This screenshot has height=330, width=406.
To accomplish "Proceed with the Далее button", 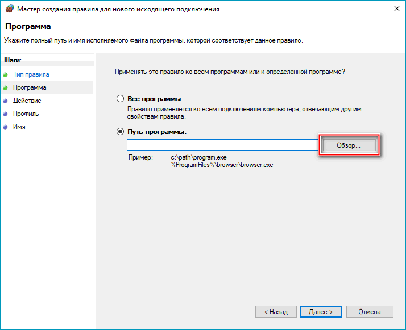I will point(320,312).
